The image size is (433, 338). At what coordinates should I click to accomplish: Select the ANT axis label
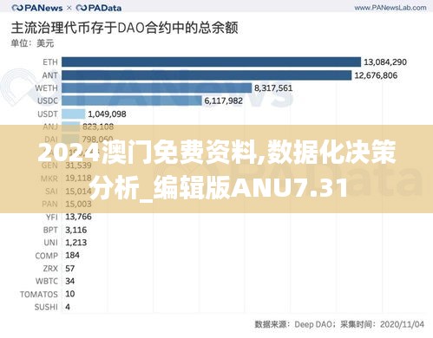pos(49,75)
